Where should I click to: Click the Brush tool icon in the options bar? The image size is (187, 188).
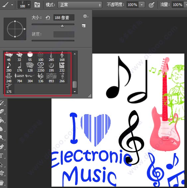click(6, 5)
